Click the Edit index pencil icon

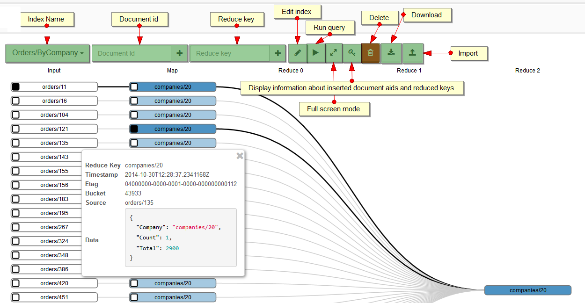[297, 53]
